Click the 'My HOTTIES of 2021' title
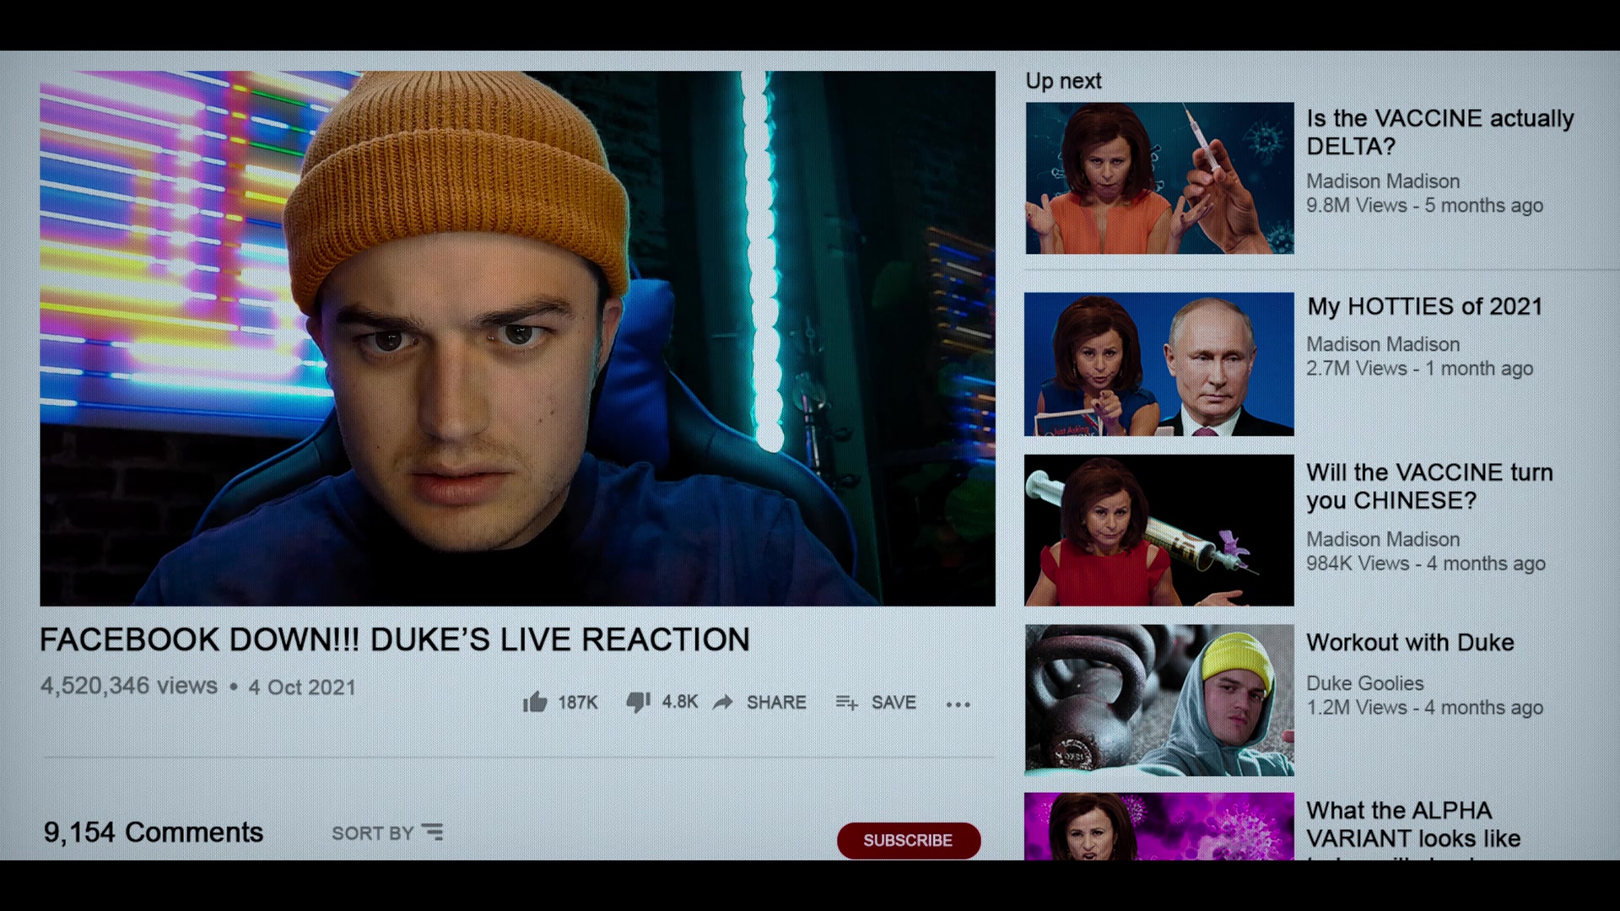 coord(1424,306)
